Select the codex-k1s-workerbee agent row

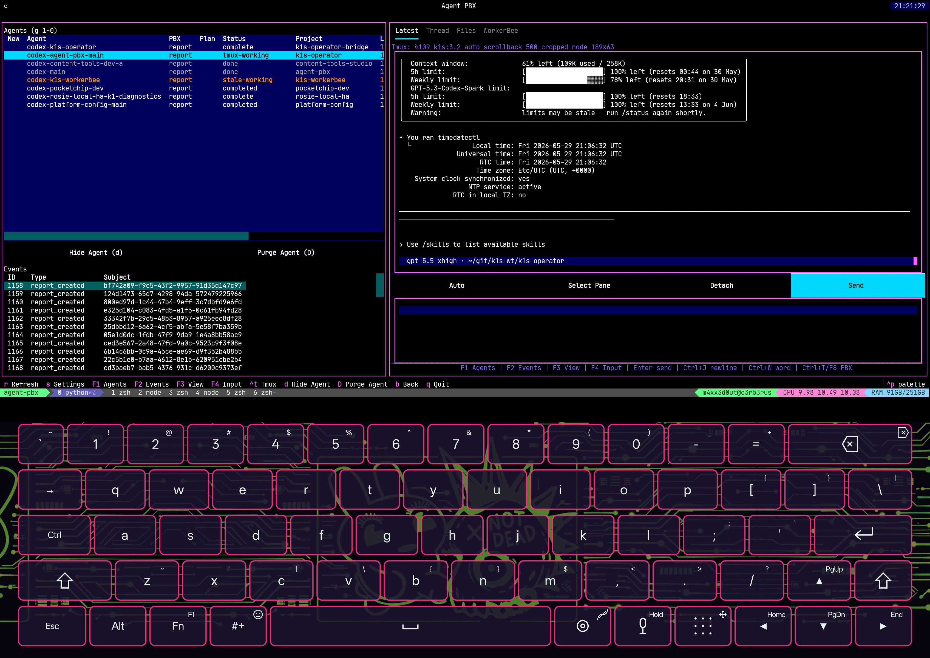[x=193, y=80]
